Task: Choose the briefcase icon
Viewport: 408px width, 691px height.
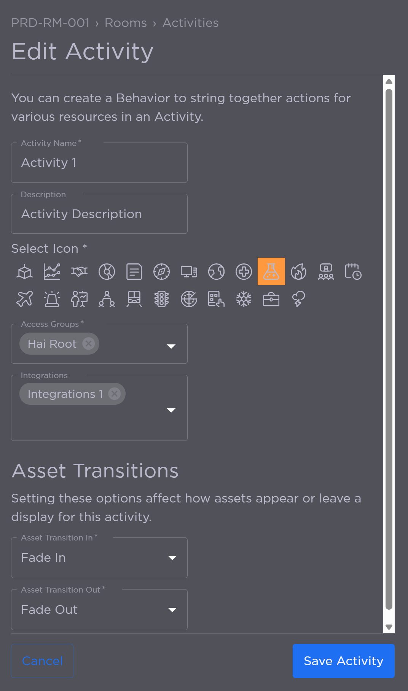Action: coord(271,299)
